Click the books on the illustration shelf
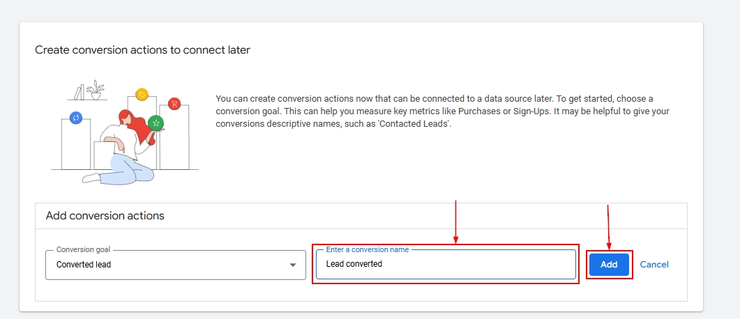The width and height of the screenshot is (740, 319). 80,92
